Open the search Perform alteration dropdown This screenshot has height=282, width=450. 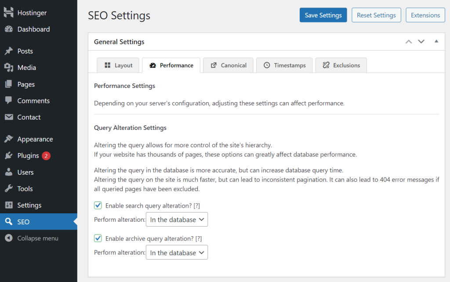(x=177, y=219)
